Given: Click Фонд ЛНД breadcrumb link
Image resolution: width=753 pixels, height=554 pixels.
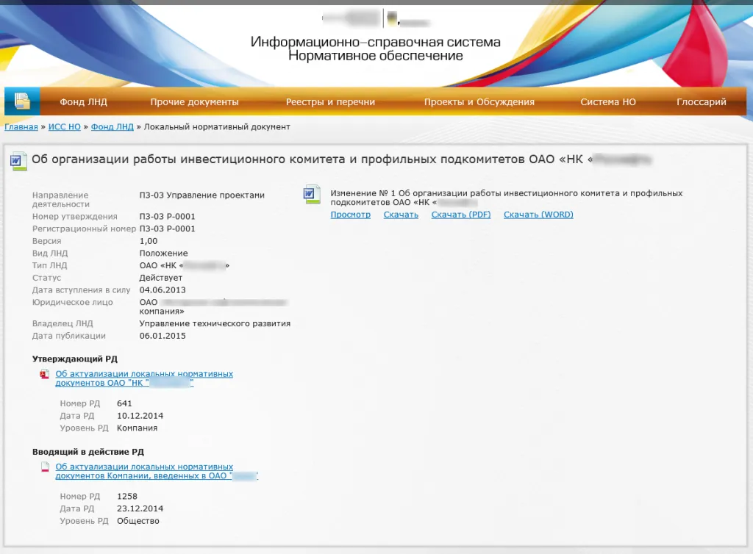Looking at the screenshot, I should [113, 127].
